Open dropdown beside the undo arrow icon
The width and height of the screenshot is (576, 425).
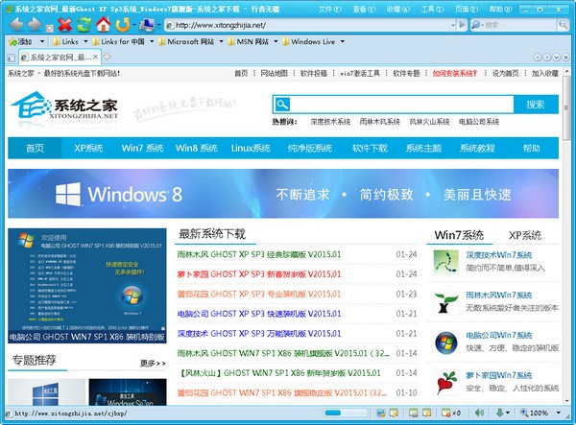[x=134, y=25]
